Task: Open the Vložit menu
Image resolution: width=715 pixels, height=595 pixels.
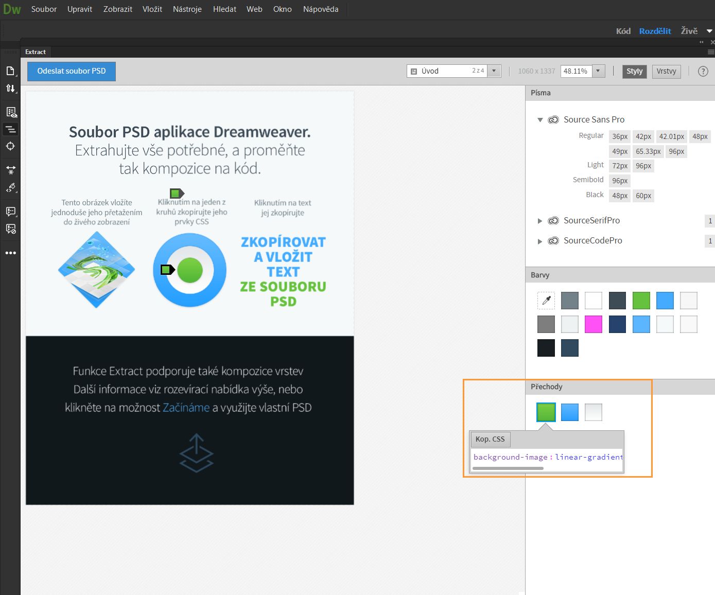Action: click(152, 9)
